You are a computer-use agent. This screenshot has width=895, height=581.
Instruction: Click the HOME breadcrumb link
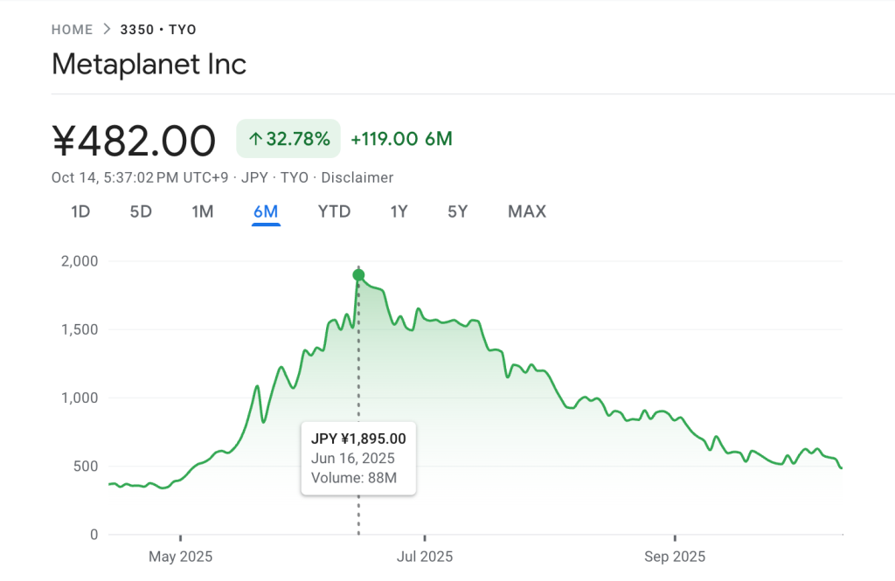point(72,30)
